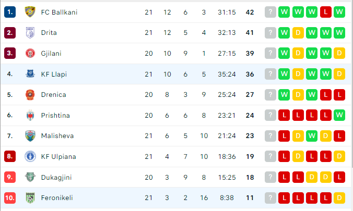Click the Prishtina club crest
This screenshot has height=211, width=353.
pos(30,115)
